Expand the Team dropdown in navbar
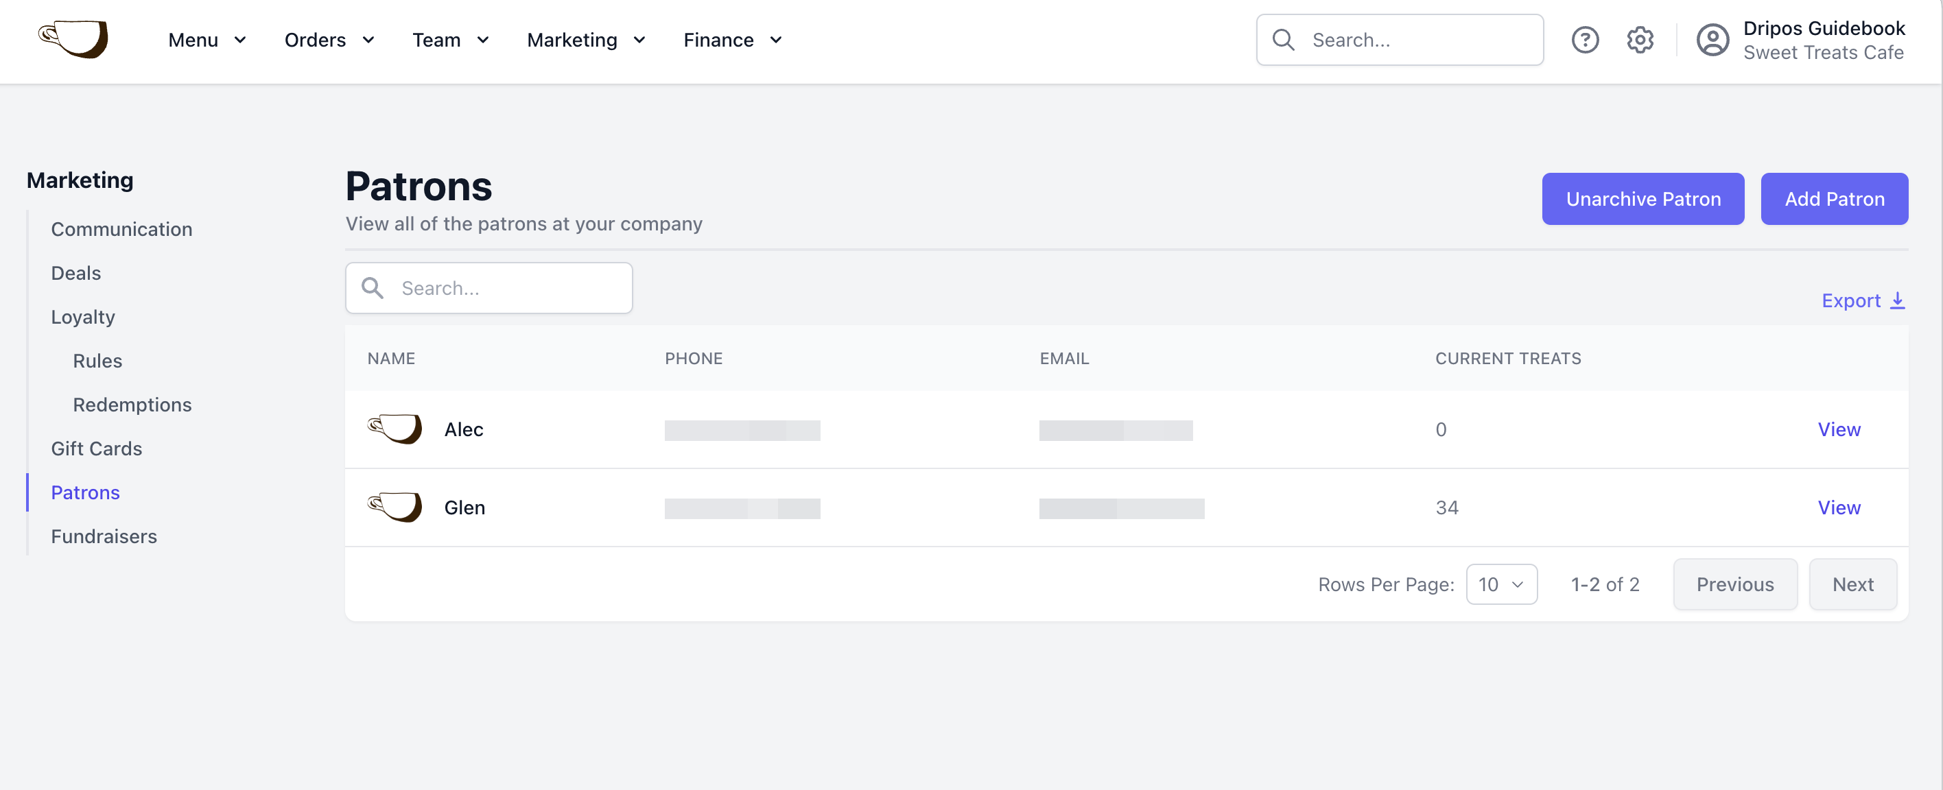Viewport: 1943px width, 790px height. (x=451, y=40)
